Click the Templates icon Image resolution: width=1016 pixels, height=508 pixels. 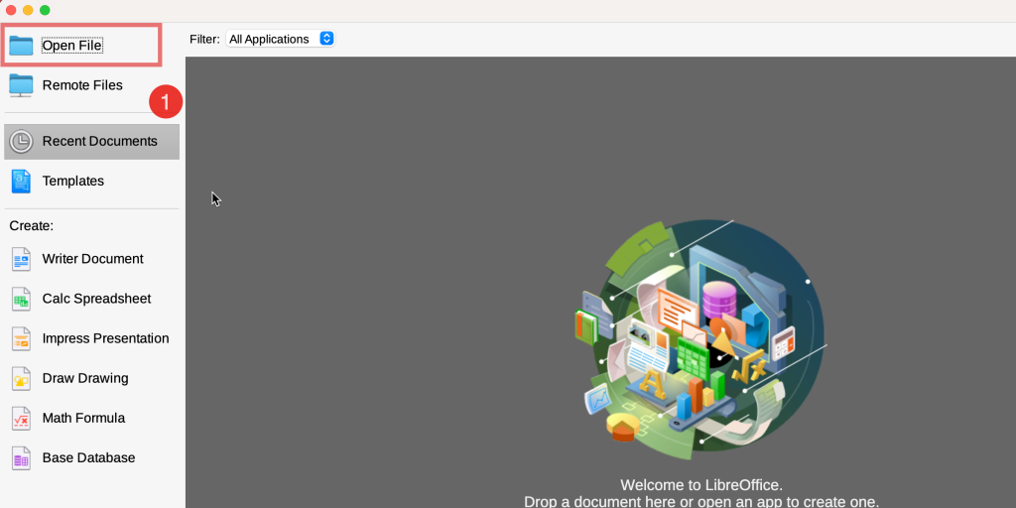click(x=21, y=182)
